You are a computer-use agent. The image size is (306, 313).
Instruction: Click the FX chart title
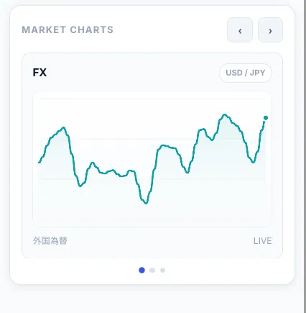pyautogui.click(x=40, y=73)
